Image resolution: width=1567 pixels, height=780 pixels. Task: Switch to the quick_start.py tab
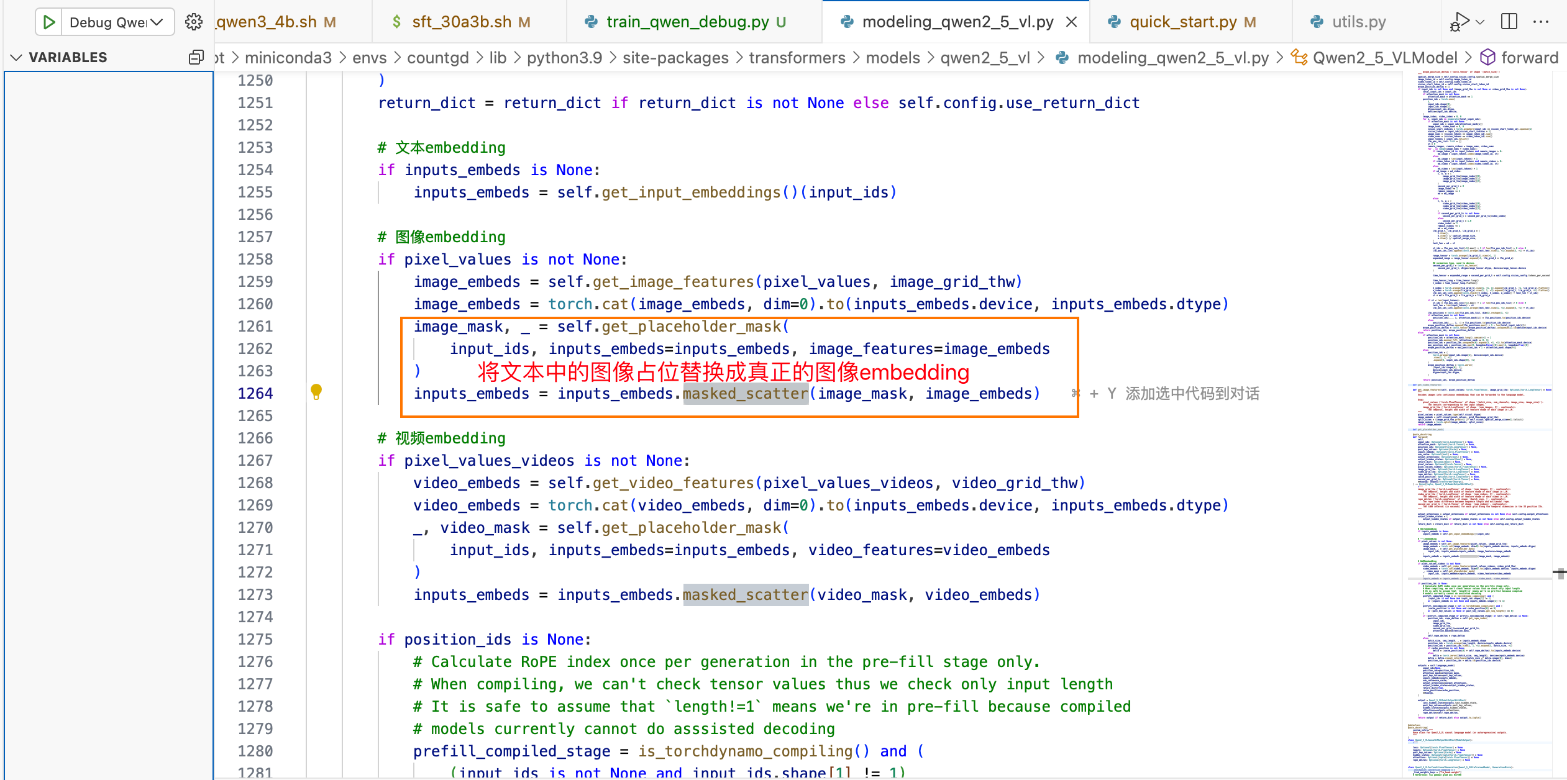pos(1182,22)
